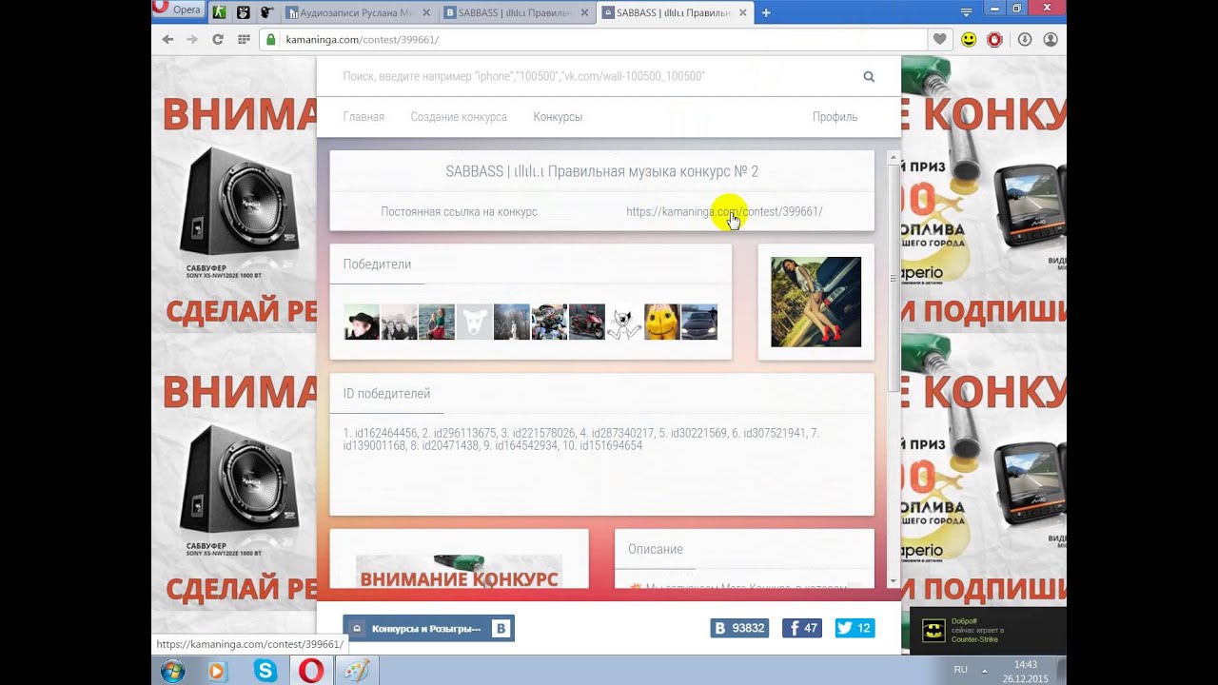Open the tab menu dropdown icon
1218x685 pixels.
[967, 12]
